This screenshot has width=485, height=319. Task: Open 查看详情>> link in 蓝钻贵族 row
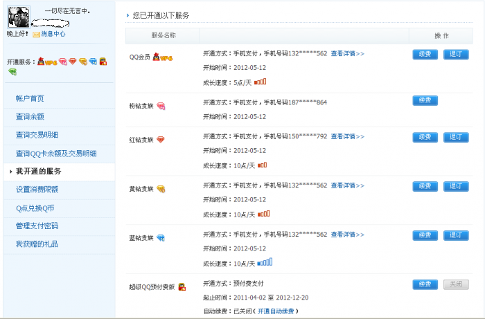click(348, 235)
